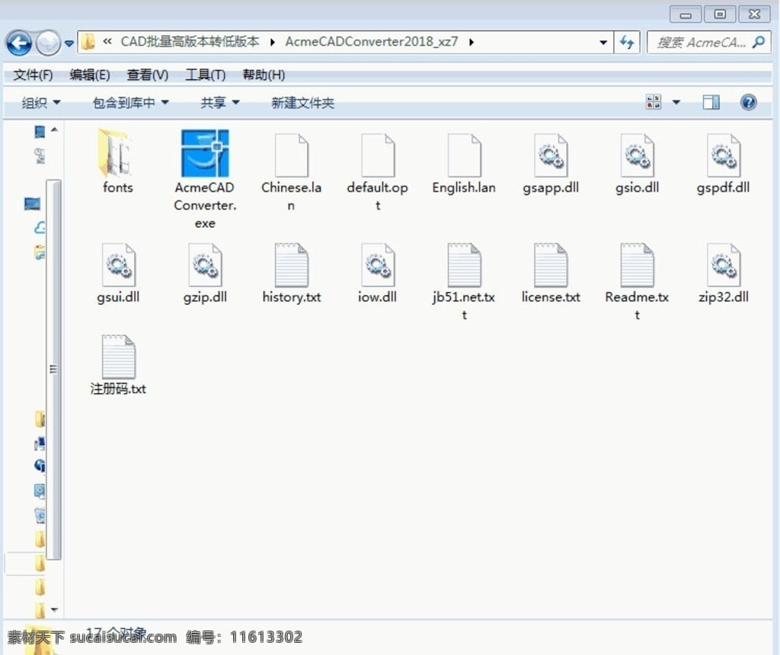Viewport: 780px width, 655px height.
Task: Maximize the Explorer window
Action: tap(719, 14)
